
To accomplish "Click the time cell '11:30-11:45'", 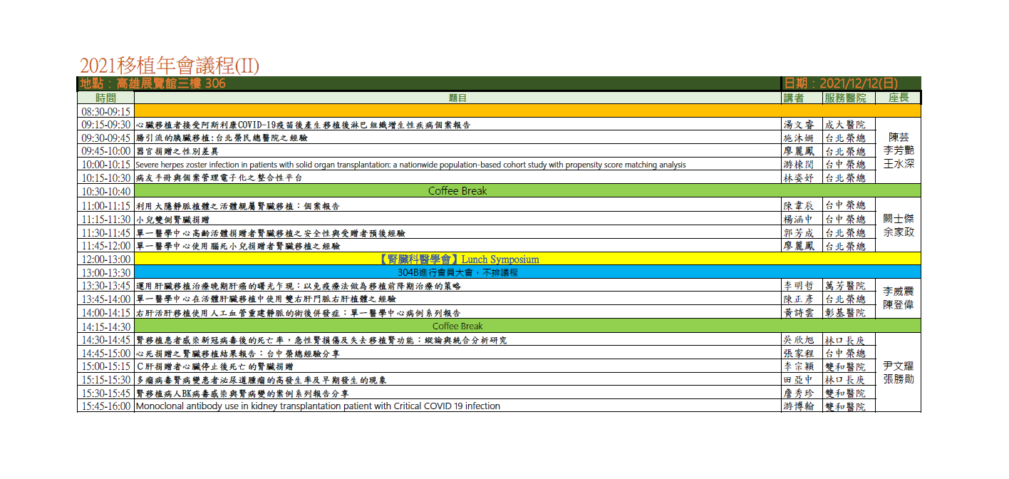I will coord(105,232).
